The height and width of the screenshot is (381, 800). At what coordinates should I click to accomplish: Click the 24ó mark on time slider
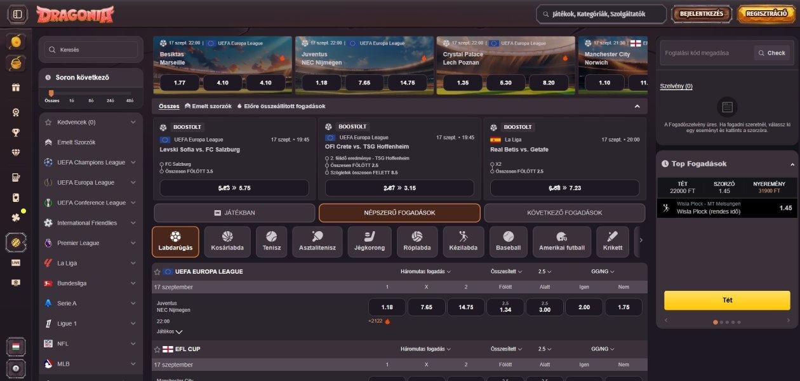click(110, 100)
